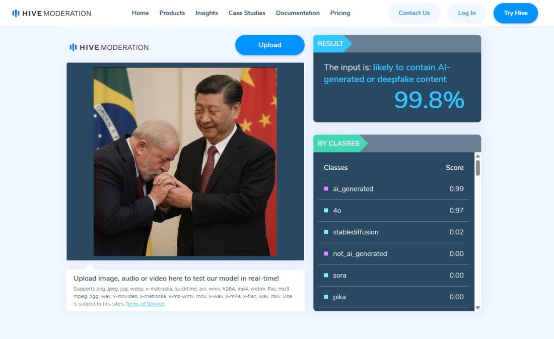
Task: Click the Hive logo above uploaded image
Action: pos(109,47)
